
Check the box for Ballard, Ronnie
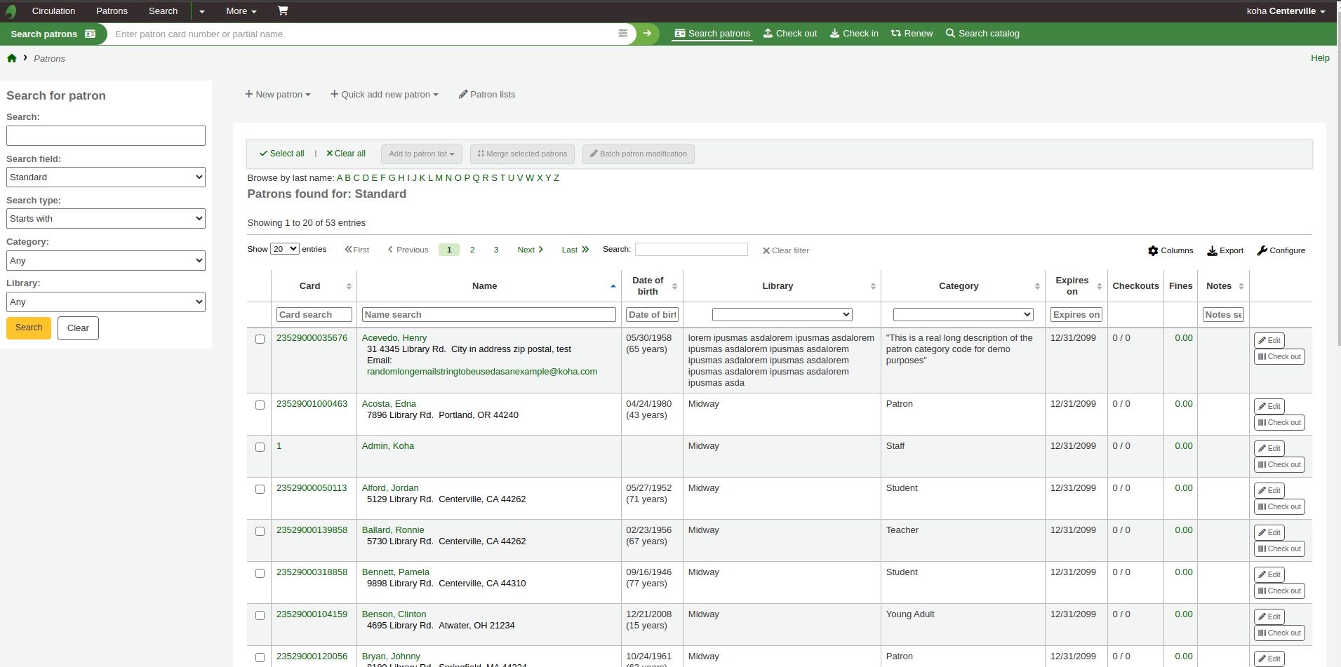(260, 532)
